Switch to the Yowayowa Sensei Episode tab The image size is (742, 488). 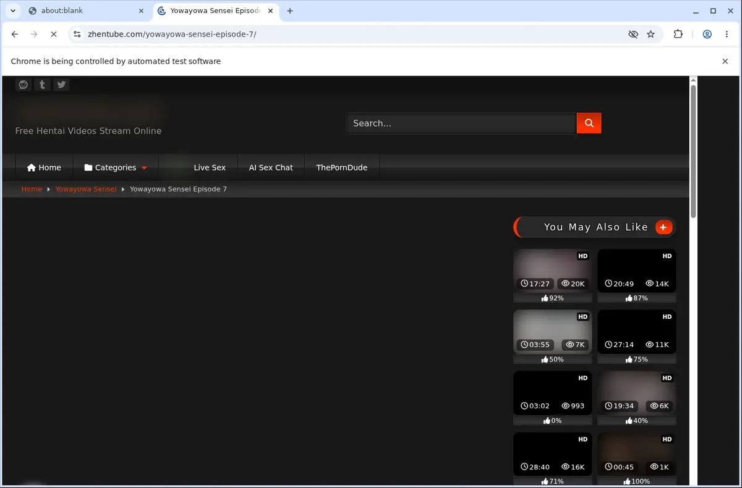(215, 11)
